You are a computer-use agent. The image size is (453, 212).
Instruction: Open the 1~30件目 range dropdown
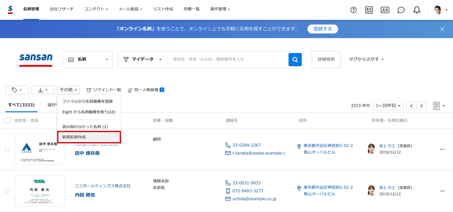(388, 106)
